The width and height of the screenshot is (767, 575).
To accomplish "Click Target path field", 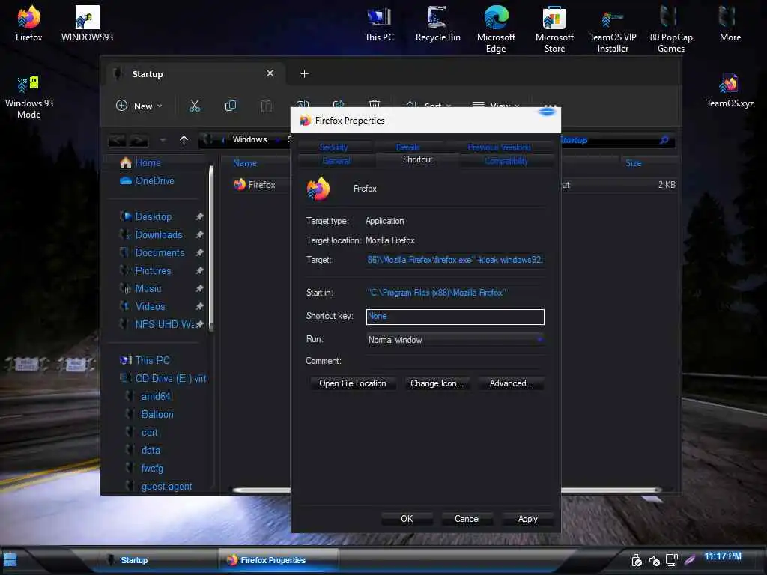I will tap(455, 260).
